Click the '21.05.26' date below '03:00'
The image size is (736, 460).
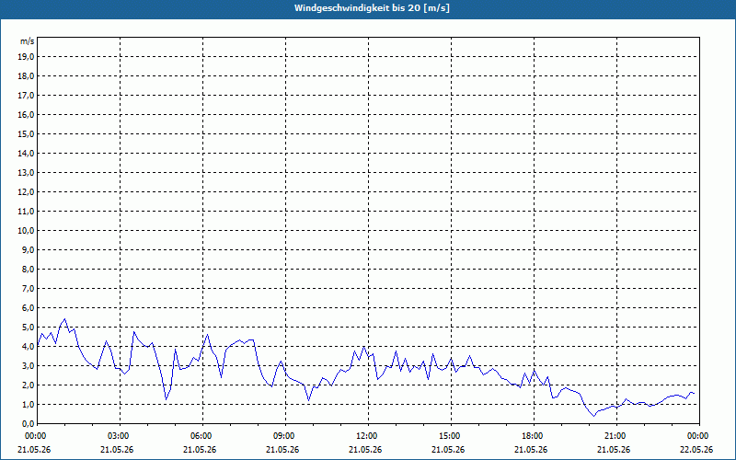[x=117, y=449]
